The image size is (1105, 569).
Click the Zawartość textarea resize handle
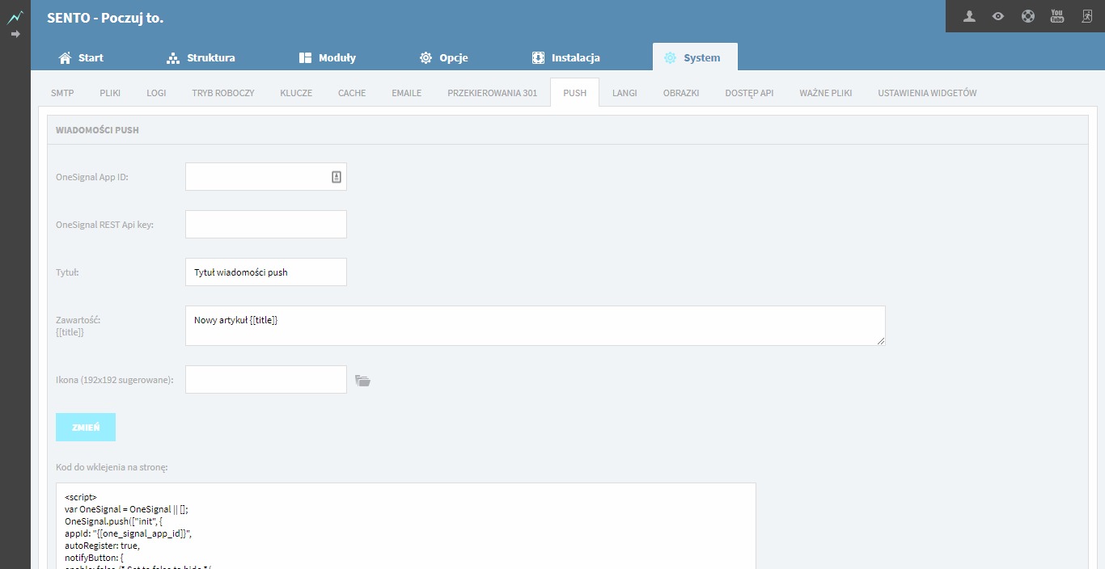tap(881, 341)
